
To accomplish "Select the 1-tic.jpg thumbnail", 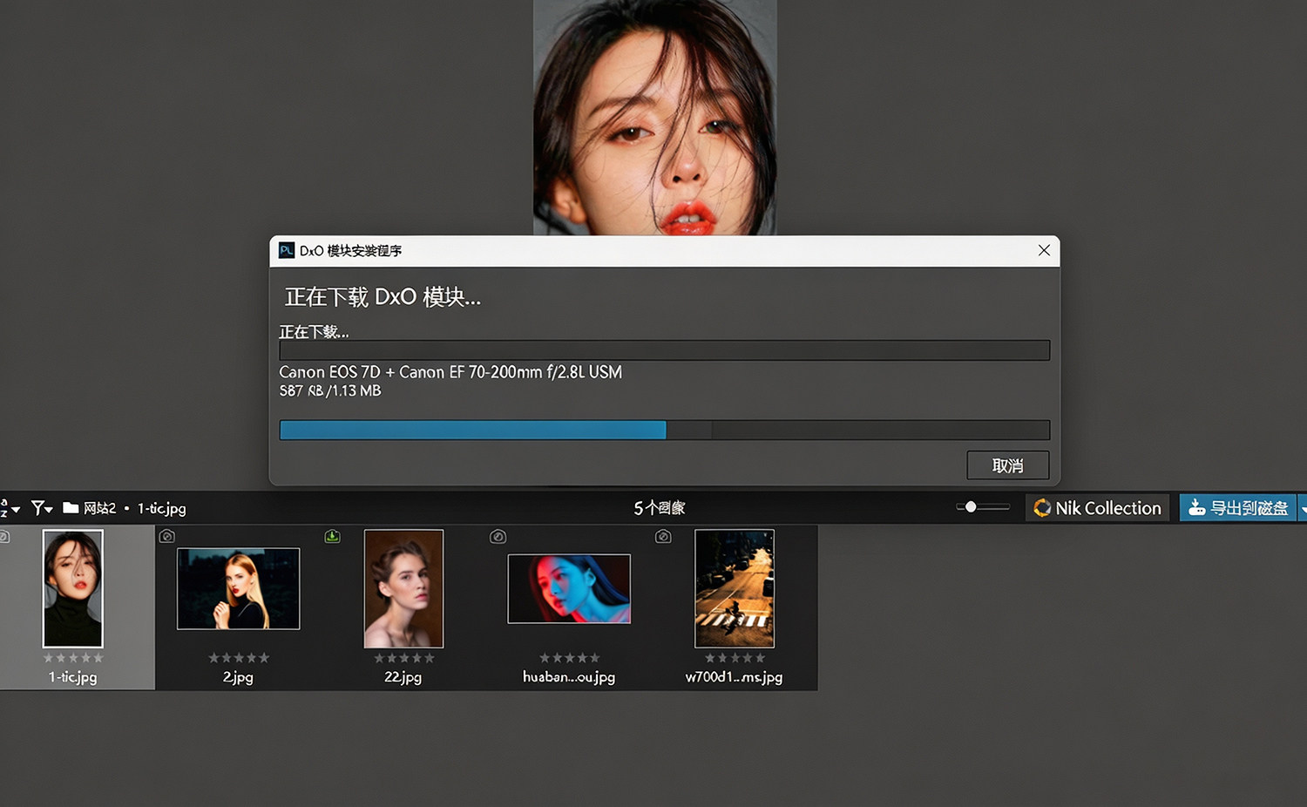I will pyautogui.click(x=73, y=588).
